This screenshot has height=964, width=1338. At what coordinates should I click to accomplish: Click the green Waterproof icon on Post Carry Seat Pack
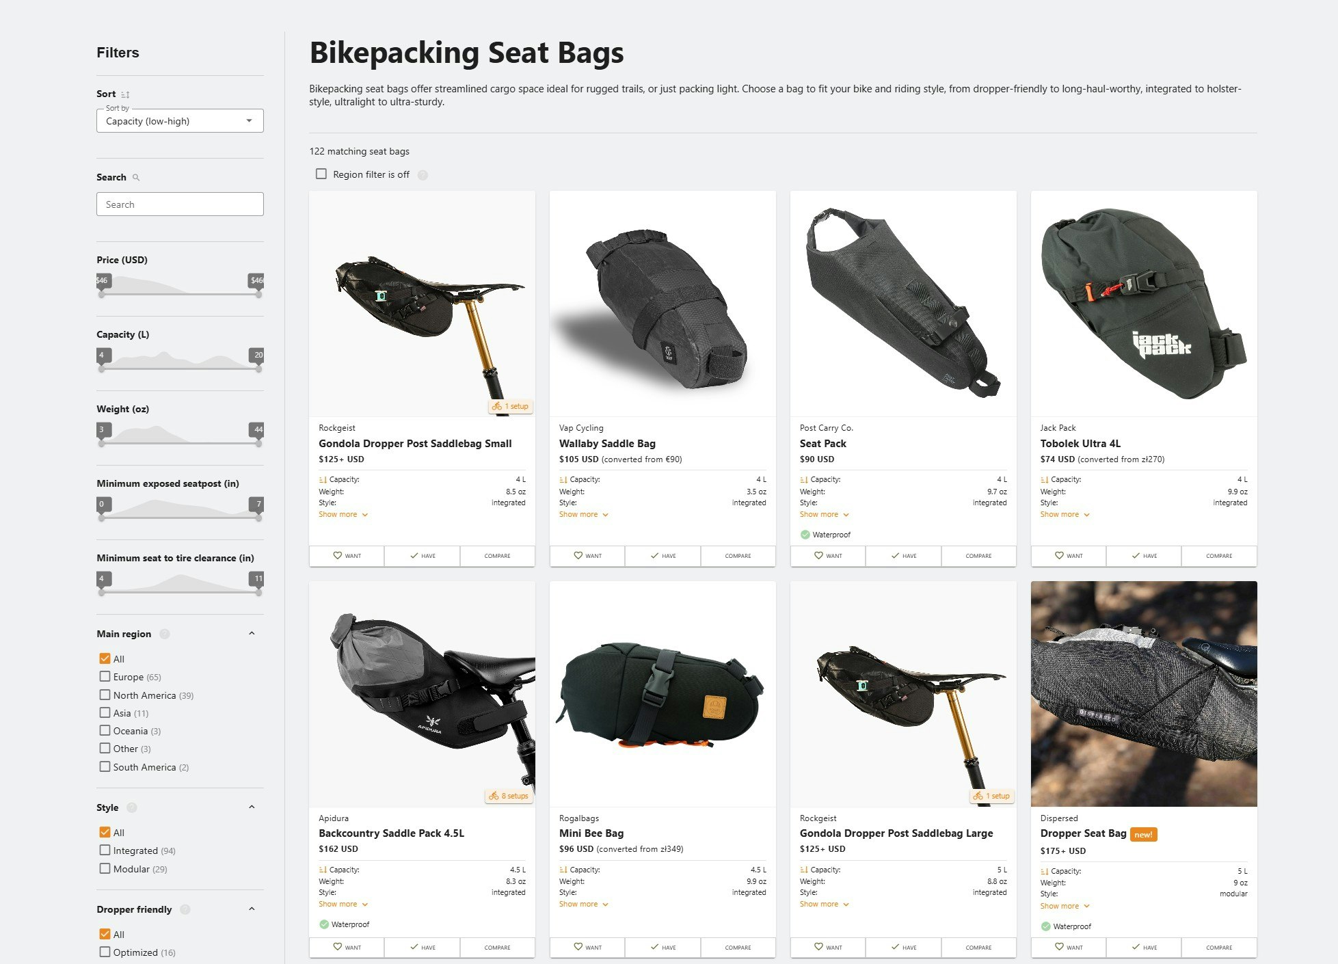pyautogui.click(x=805, y=534)
